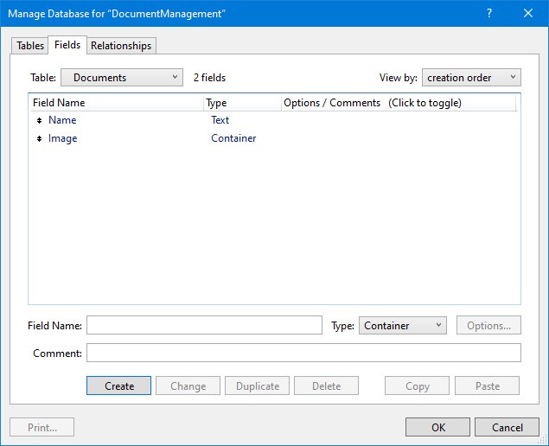
Task: Click the help question mark in title bar
Action: tap(488, 13)
